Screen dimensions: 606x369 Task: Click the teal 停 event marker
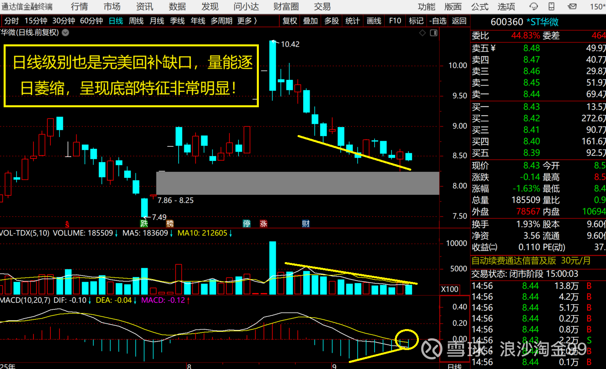[x=247, y=223]
